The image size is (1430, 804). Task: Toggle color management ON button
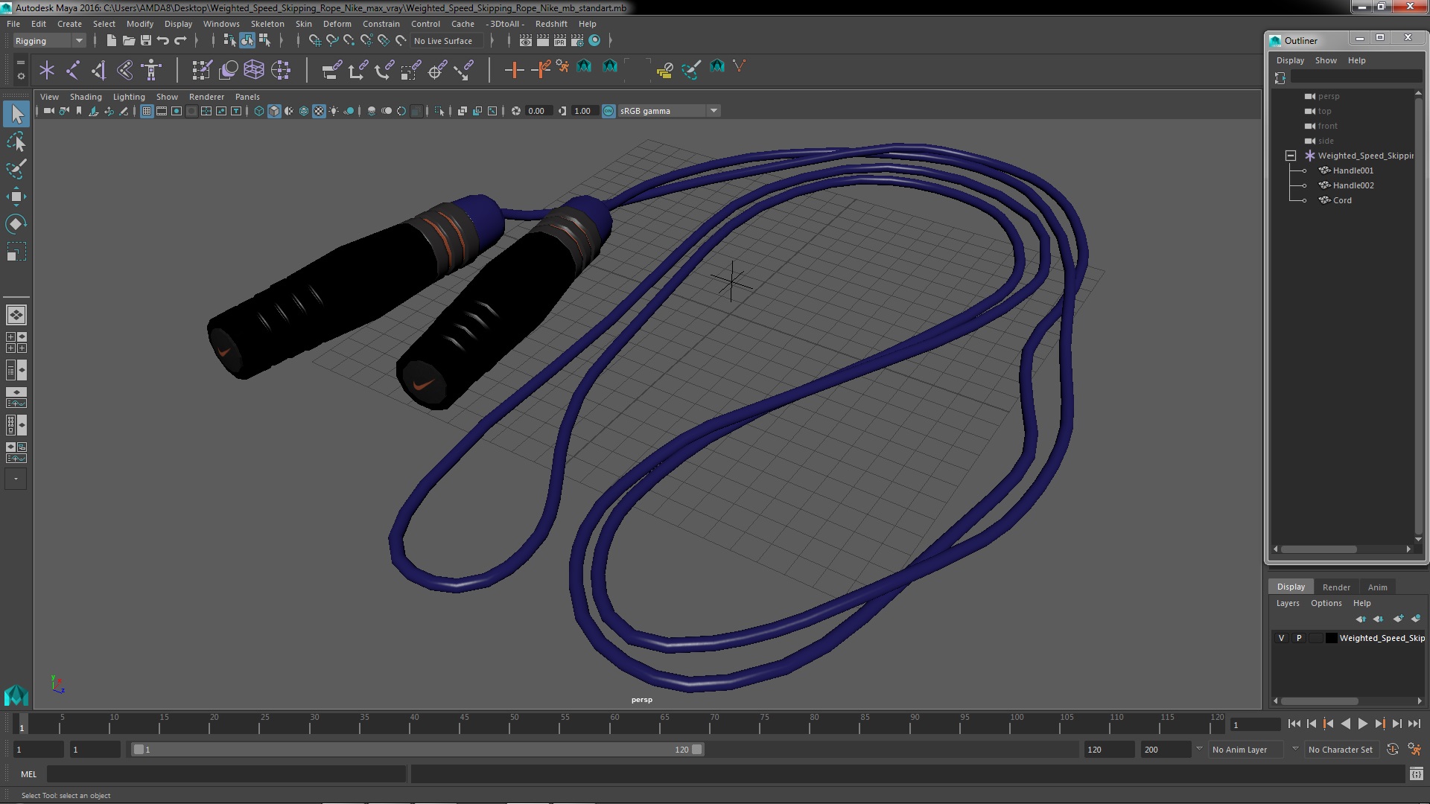[x=608, y=112]
